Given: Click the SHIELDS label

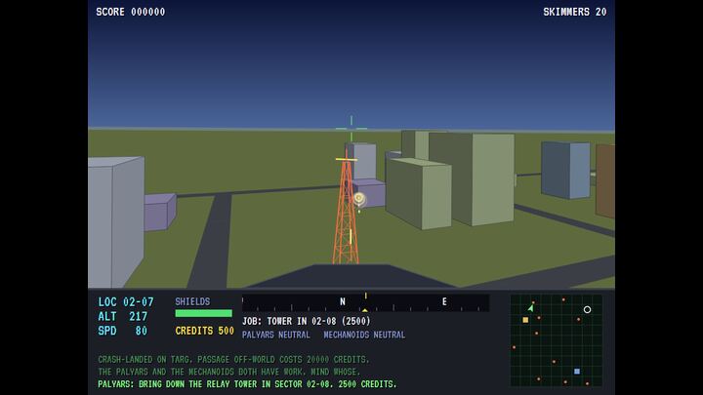Looking at the screenshot, I should pos(192,301).
